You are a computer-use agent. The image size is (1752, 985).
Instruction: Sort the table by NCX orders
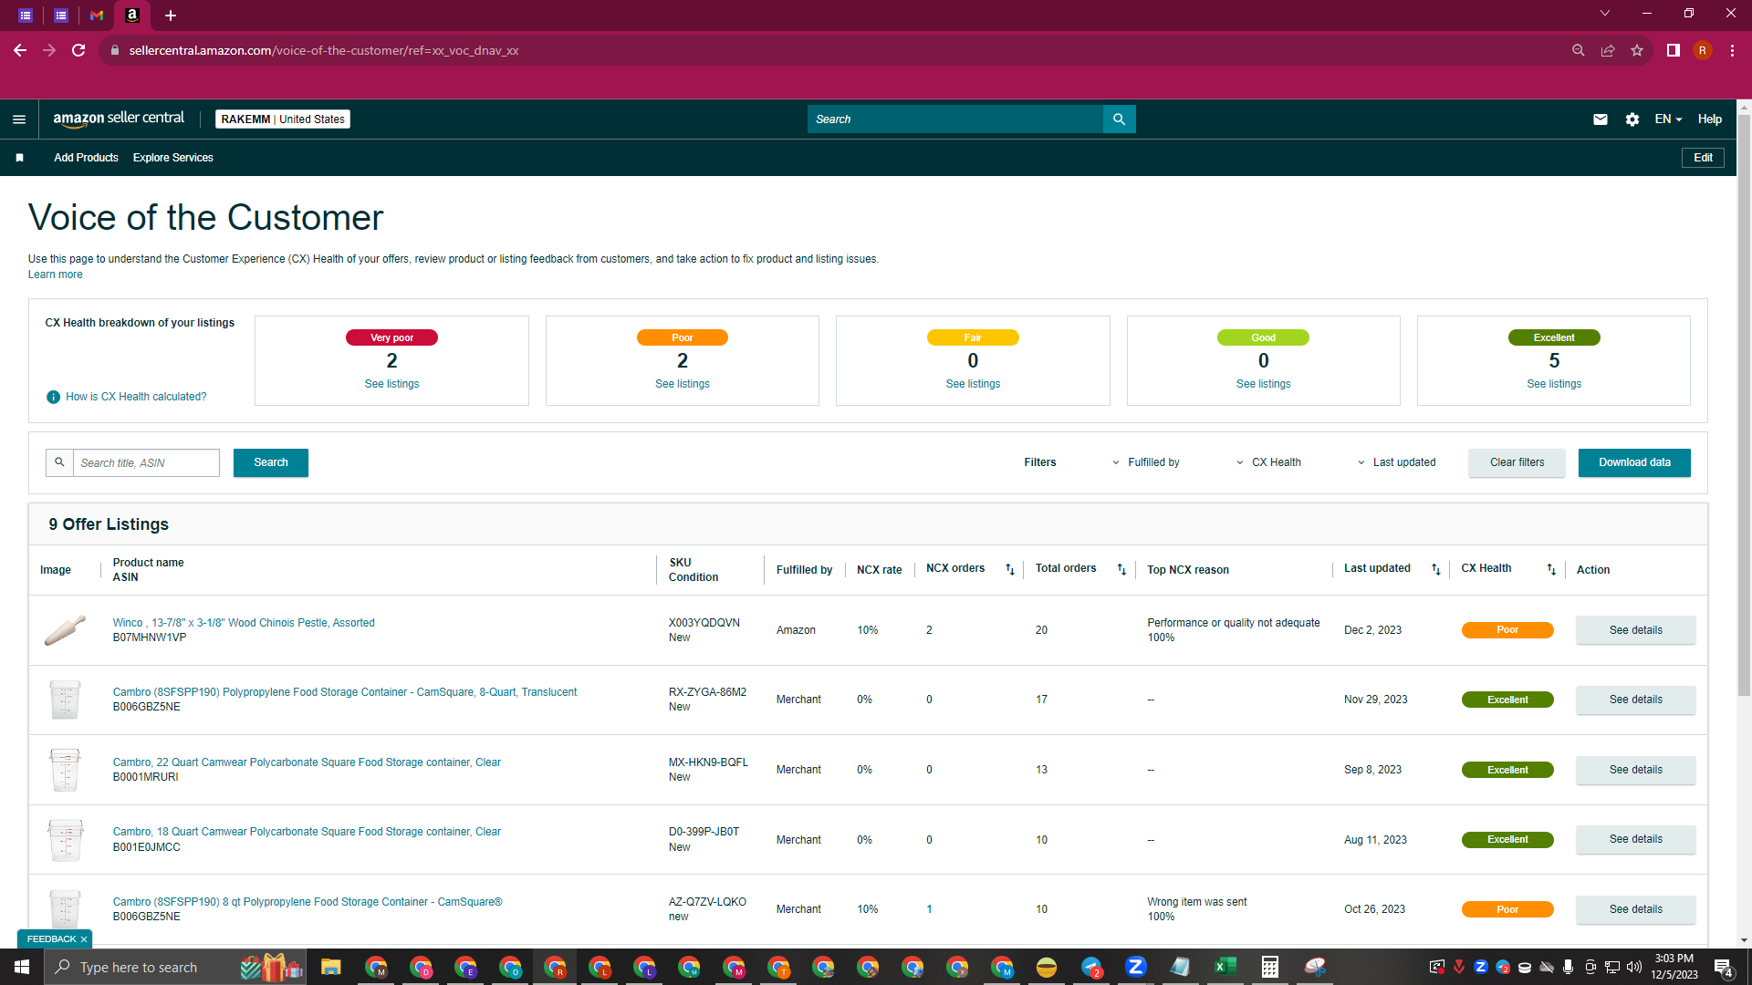1010,569
